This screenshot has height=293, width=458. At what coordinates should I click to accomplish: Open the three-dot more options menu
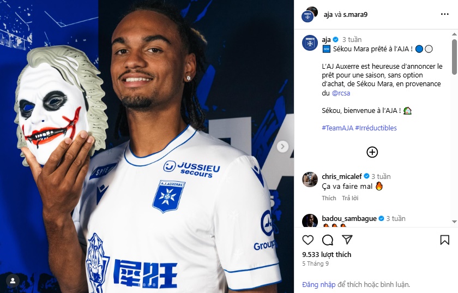point(444,14)
